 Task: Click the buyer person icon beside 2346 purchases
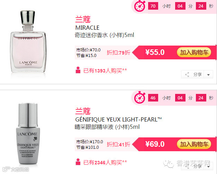[x=78, y=162]
